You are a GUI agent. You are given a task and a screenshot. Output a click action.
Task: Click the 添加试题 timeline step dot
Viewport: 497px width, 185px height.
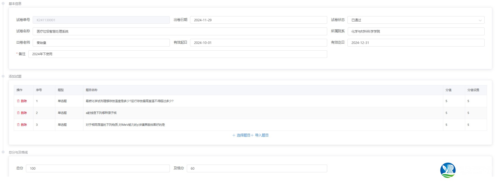tap(3, 76)
